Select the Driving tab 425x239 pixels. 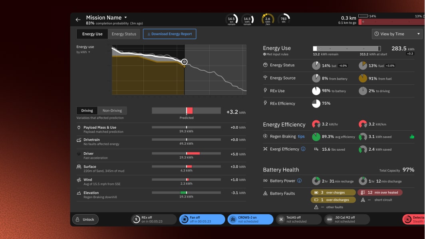tap(87, 110)
